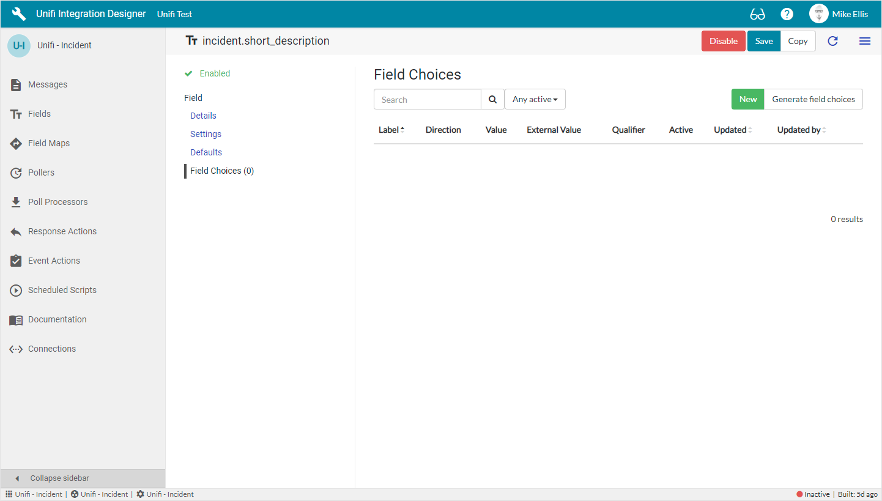The height and width of the screenshot is (501, 882).
Task: Open the help question mark icon
Action: [x=787, y=14]
